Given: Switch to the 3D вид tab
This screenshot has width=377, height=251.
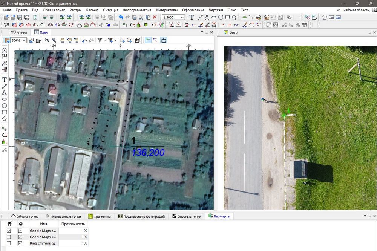Looking at the screenshot, I should coord(19,32).
